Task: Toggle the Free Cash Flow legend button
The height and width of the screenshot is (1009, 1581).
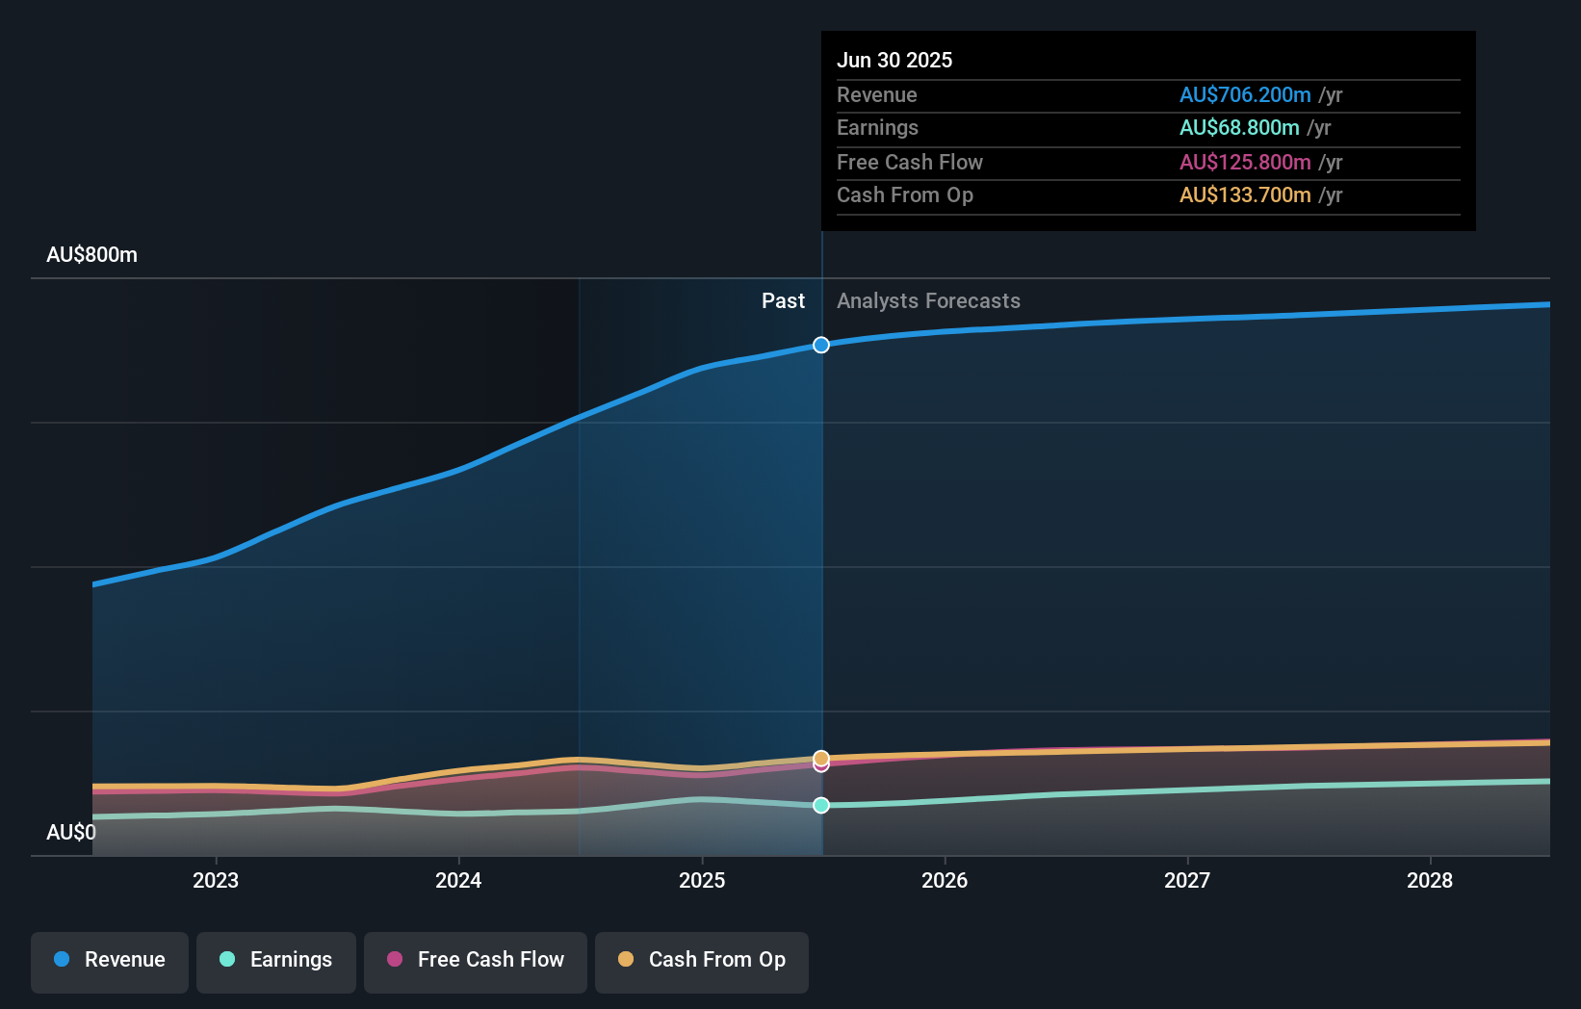Action: click(x=476, y=960)
